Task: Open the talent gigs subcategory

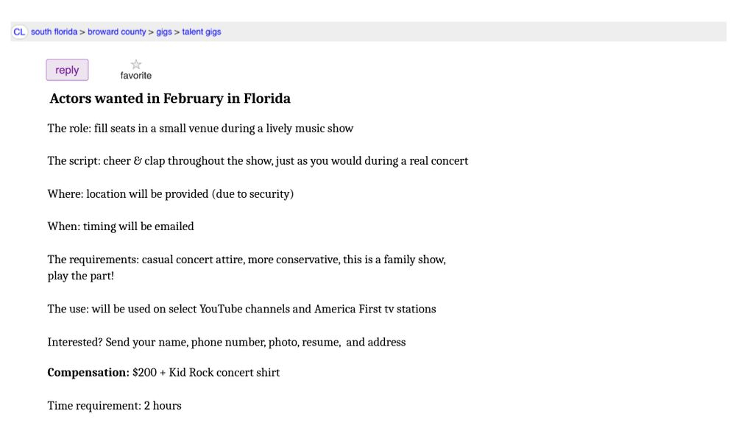Action: coord(202,32)
